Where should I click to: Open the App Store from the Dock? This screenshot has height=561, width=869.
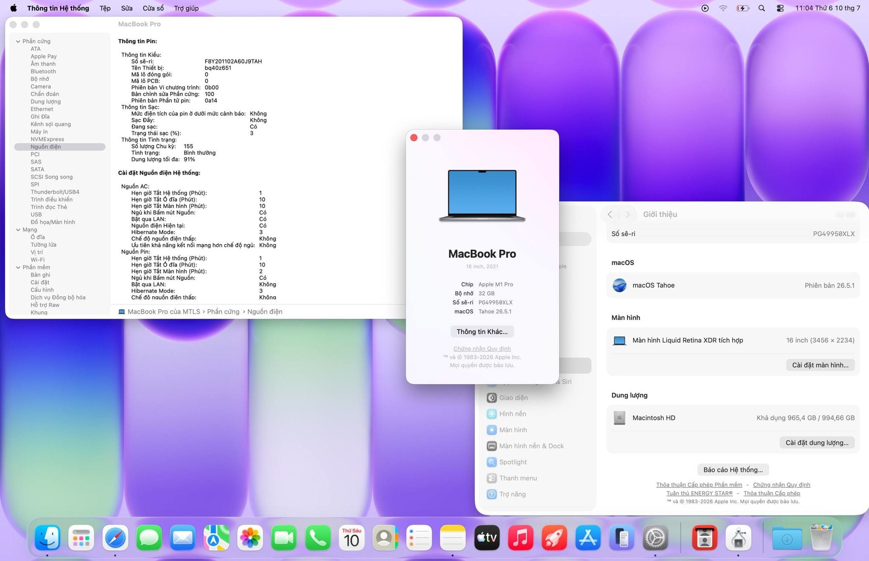(x=588, y=538)
